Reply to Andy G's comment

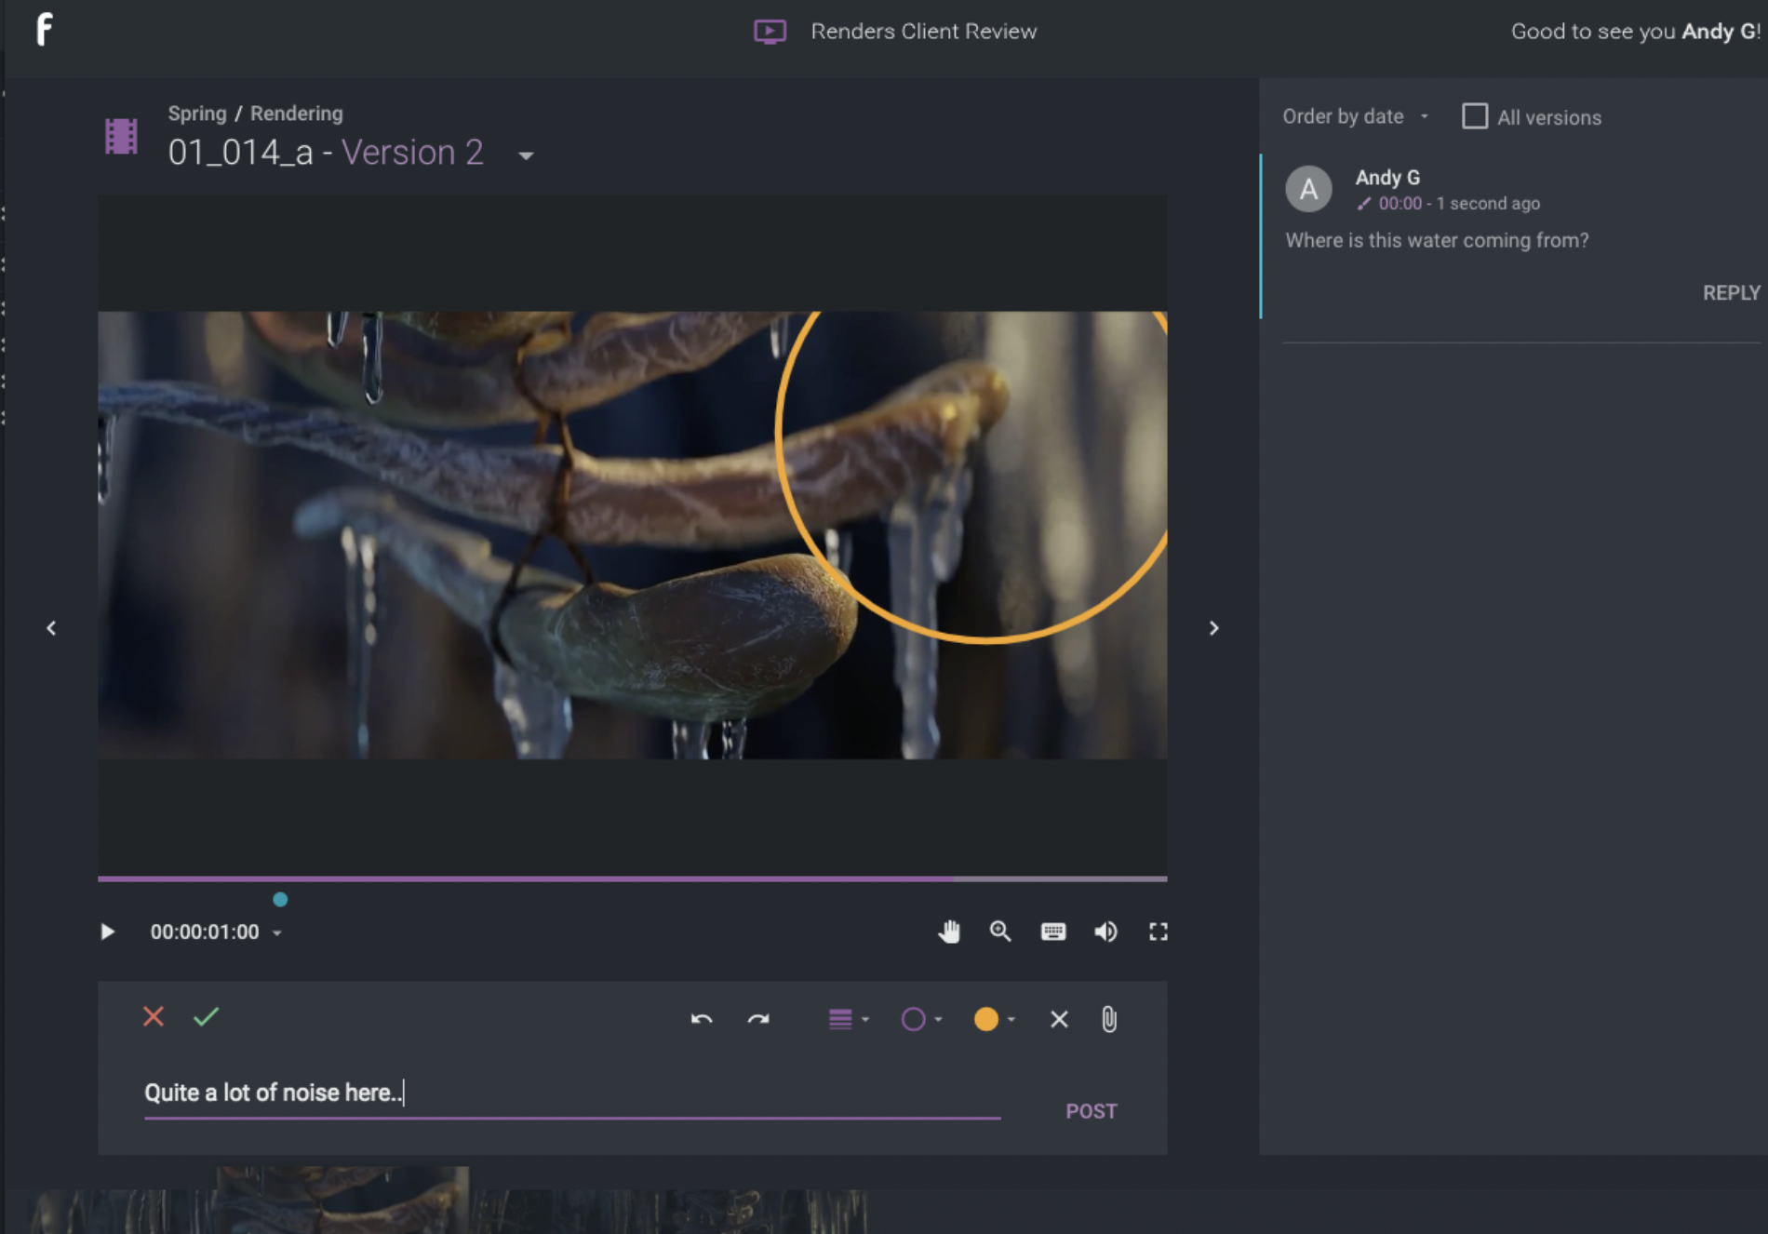(1731, 293)
